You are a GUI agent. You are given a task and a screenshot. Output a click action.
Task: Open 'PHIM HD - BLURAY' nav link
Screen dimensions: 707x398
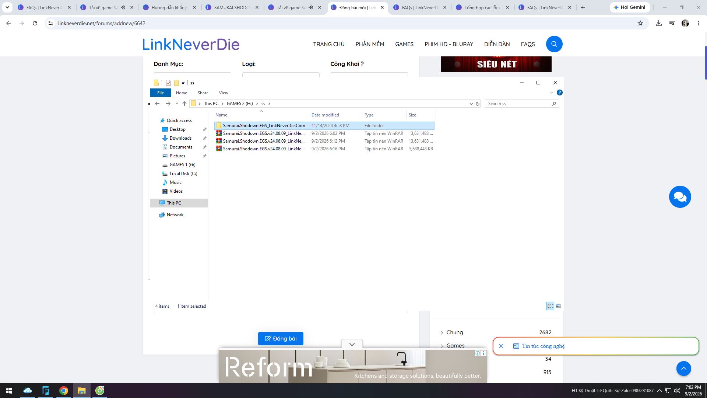449,44
